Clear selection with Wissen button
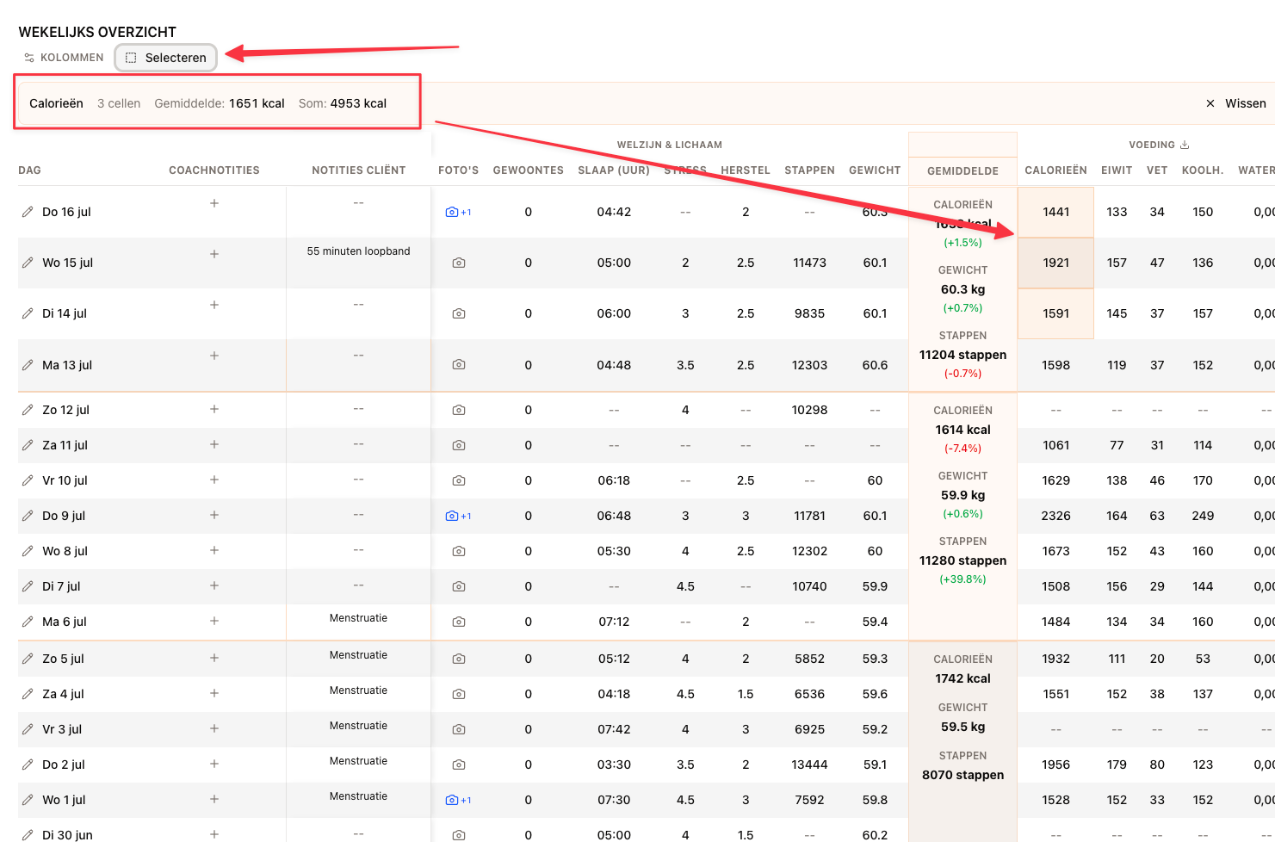This screenshot has width=1275, height=842. (x=1235, y=103)
